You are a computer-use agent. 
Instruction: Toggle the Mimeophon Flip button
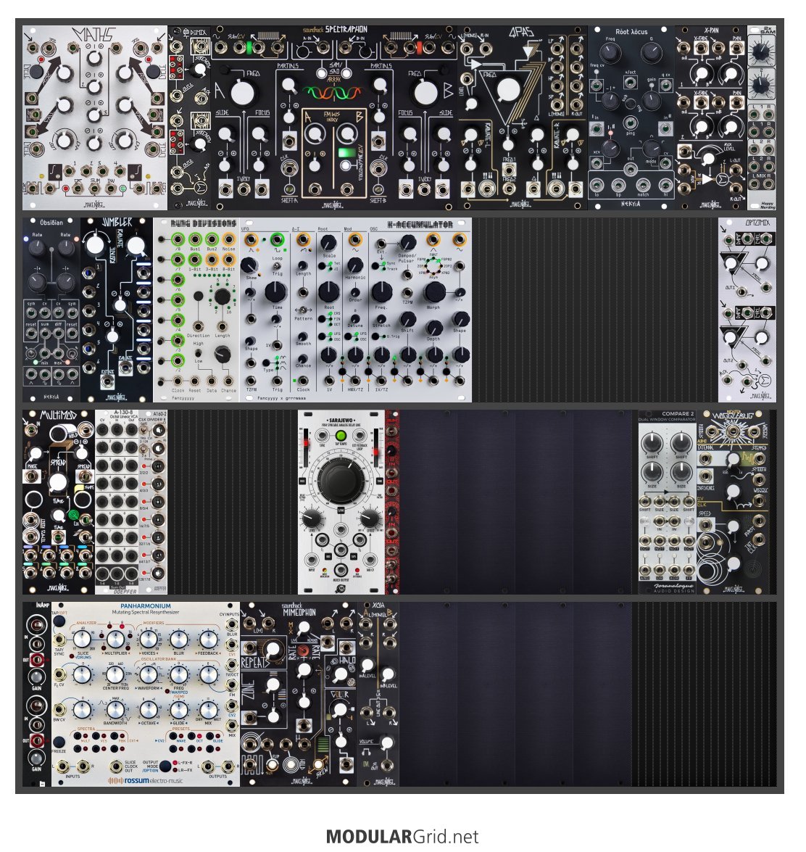[272, 766]
